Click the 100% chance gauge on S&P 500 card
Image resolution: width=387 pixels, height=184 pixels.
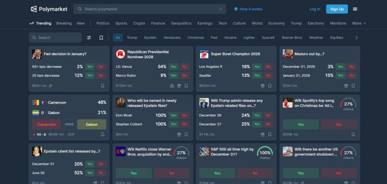tap(265, 153)
